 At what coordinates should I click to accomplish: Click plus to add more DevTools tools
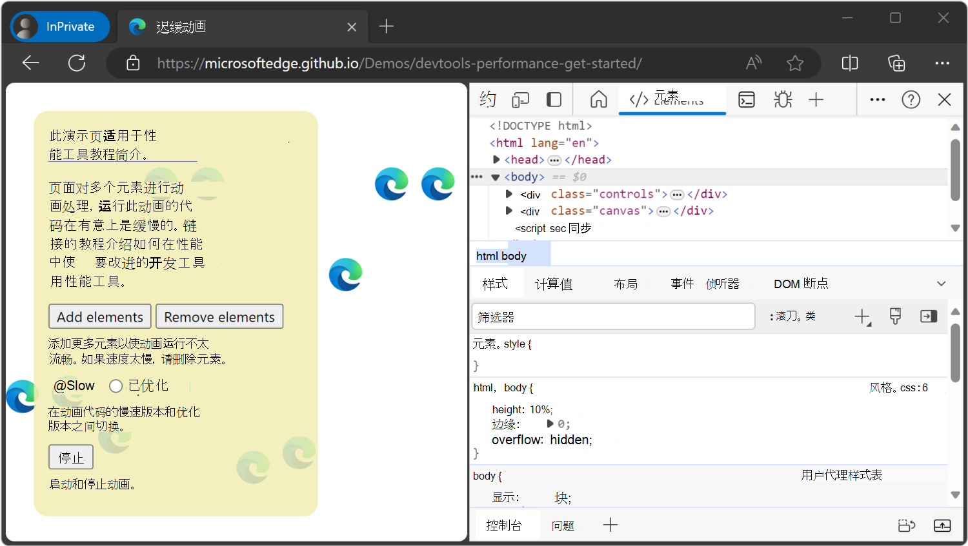click(816, 99)
